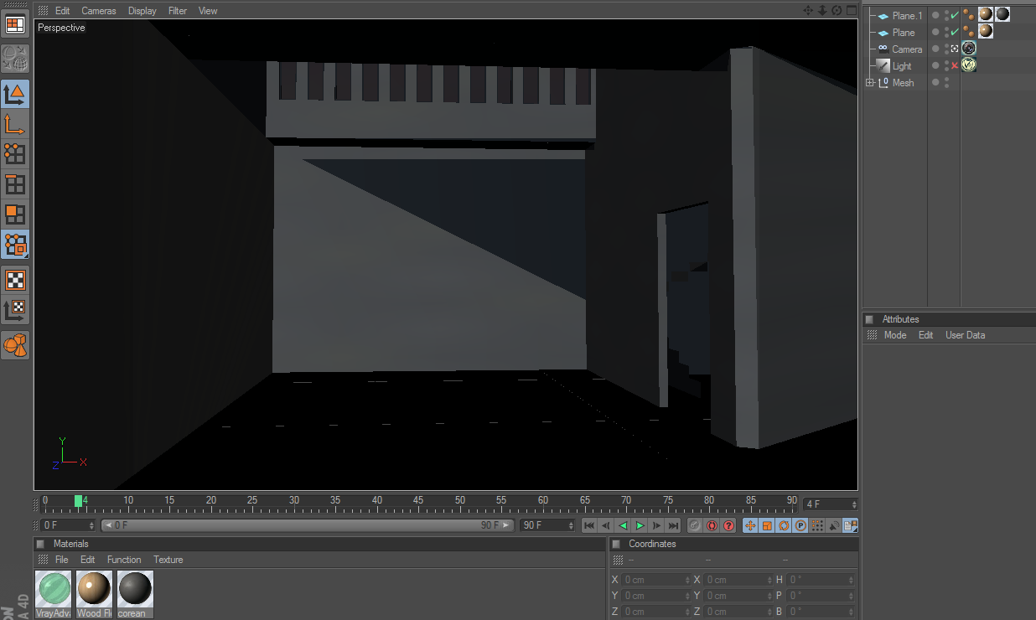Enable Texture mode checkerboard icon
Viewport: 1036px width, 620px height.
(15, 279)
